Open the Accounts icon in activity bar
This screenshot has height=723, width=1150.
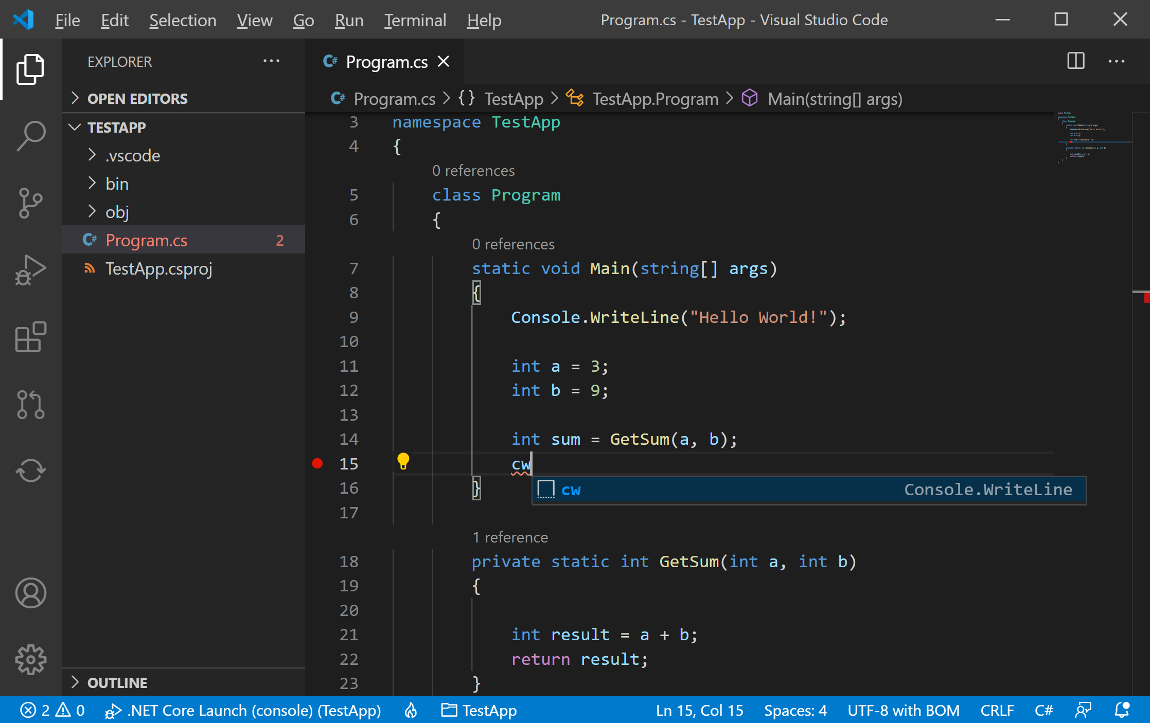tap(30, 593)
